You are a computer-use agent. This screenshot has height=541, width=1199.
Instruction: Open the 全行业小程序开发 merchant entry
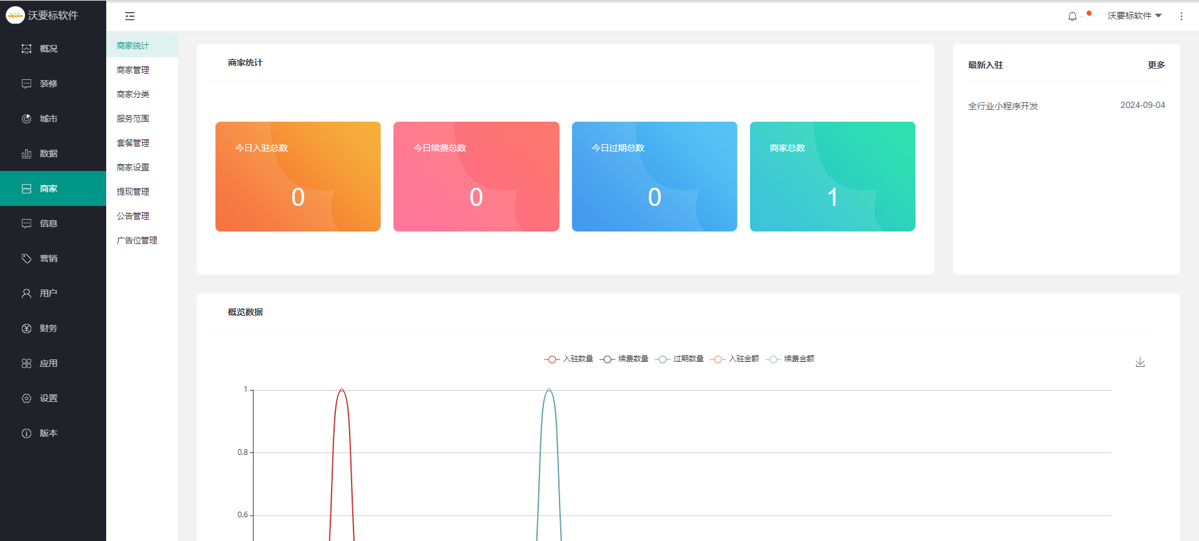click(x=1003, y=106)
